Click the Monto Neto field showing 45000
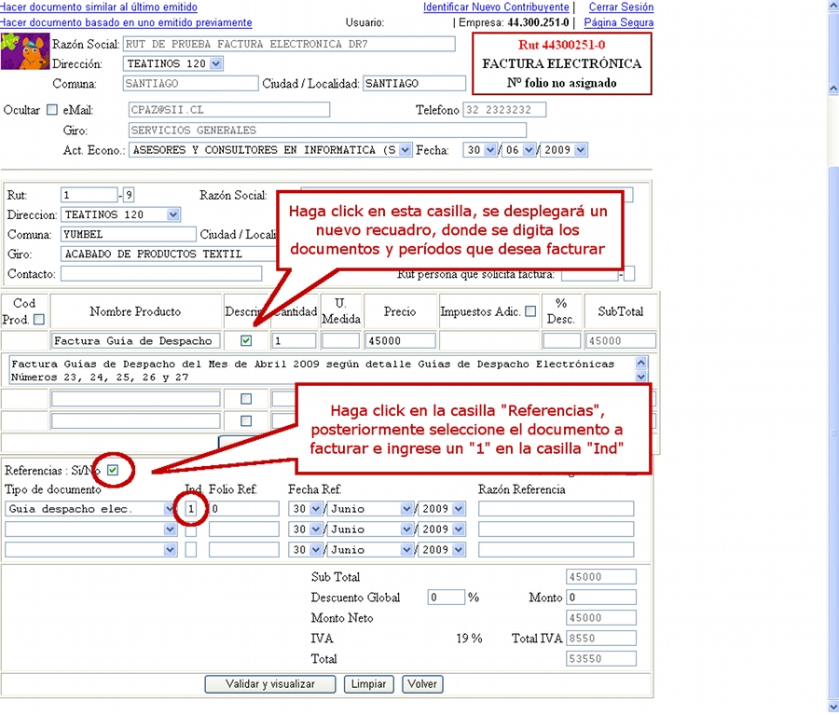This screenshot has height=715, width=839. 601,618
